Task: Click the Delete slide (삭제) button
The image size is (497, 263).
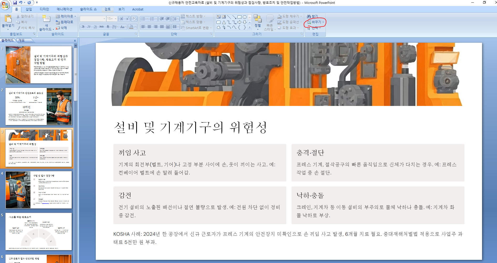Action: tap(61, 28)
